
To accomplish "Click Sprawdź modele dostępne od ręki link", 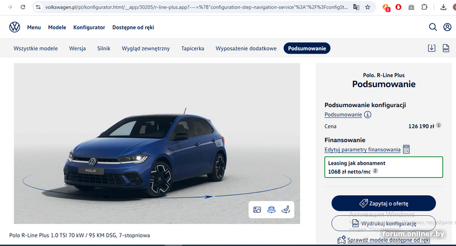I will click(x=389, y=240).
